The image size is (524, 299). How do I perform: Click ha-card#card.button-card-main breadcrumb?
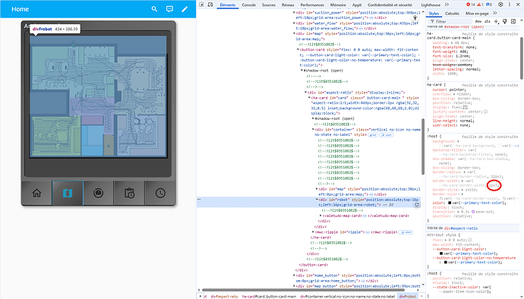[269, 296]
